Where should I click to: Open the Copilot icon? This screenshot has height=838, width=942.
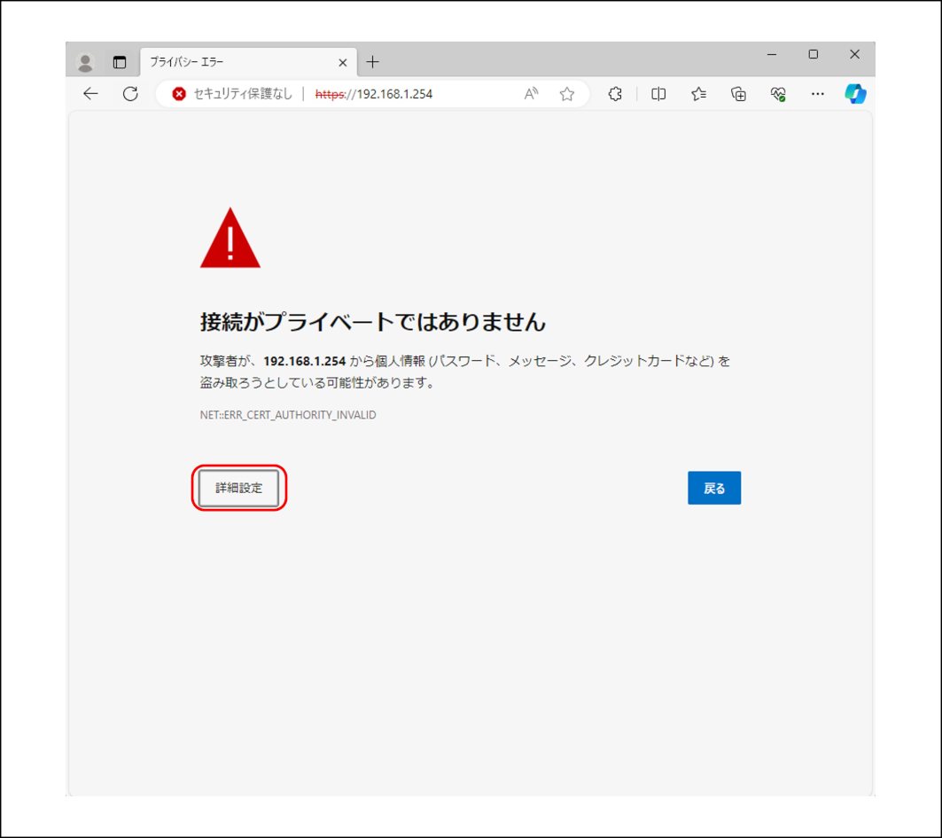(x=855, y=94)
